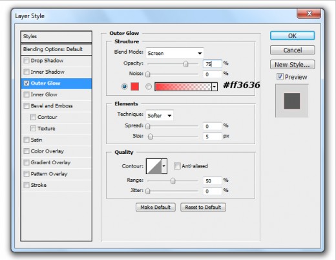Viewport: 336px width, 260px height.
Task: Click the red glow color swatch
Action: coord(135,87)
